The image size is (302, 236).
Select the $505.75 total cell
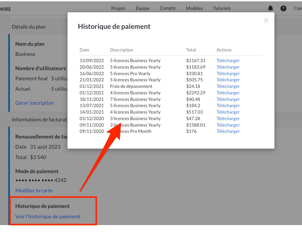pos(194,80)
